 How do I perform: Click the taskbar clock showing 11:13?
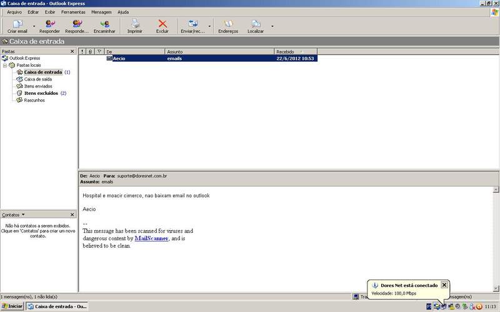point(491,307)
